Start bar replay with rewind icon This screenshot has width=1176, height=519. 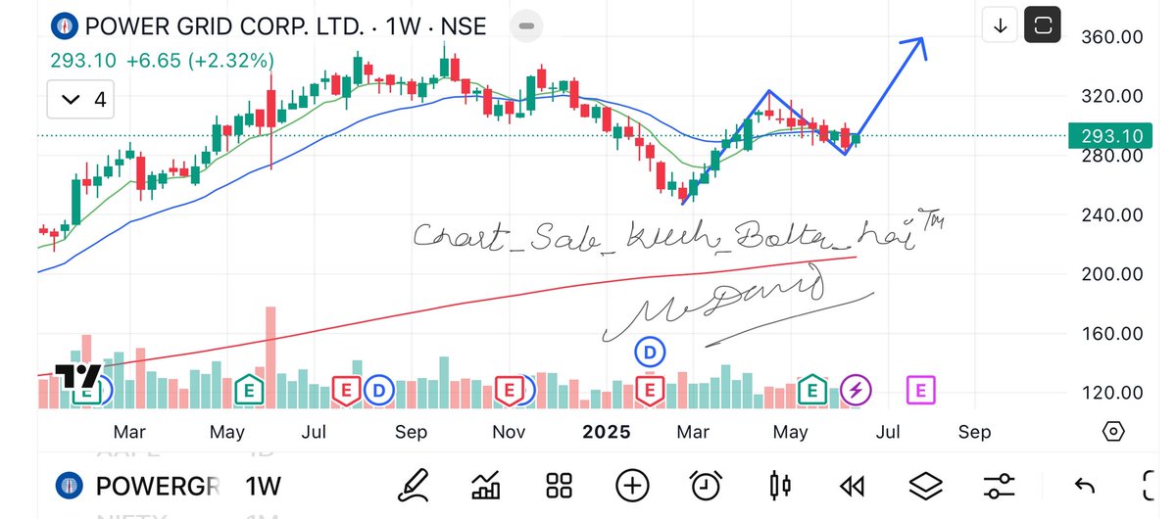click(853, 484)
